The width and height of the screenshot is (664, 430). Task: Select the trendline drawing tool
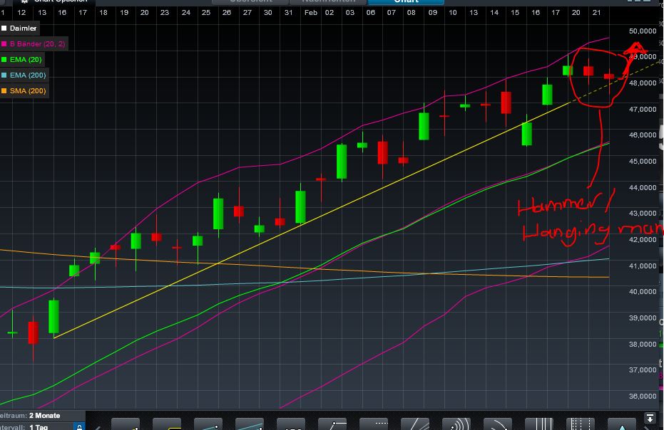(x=210, y=425)
